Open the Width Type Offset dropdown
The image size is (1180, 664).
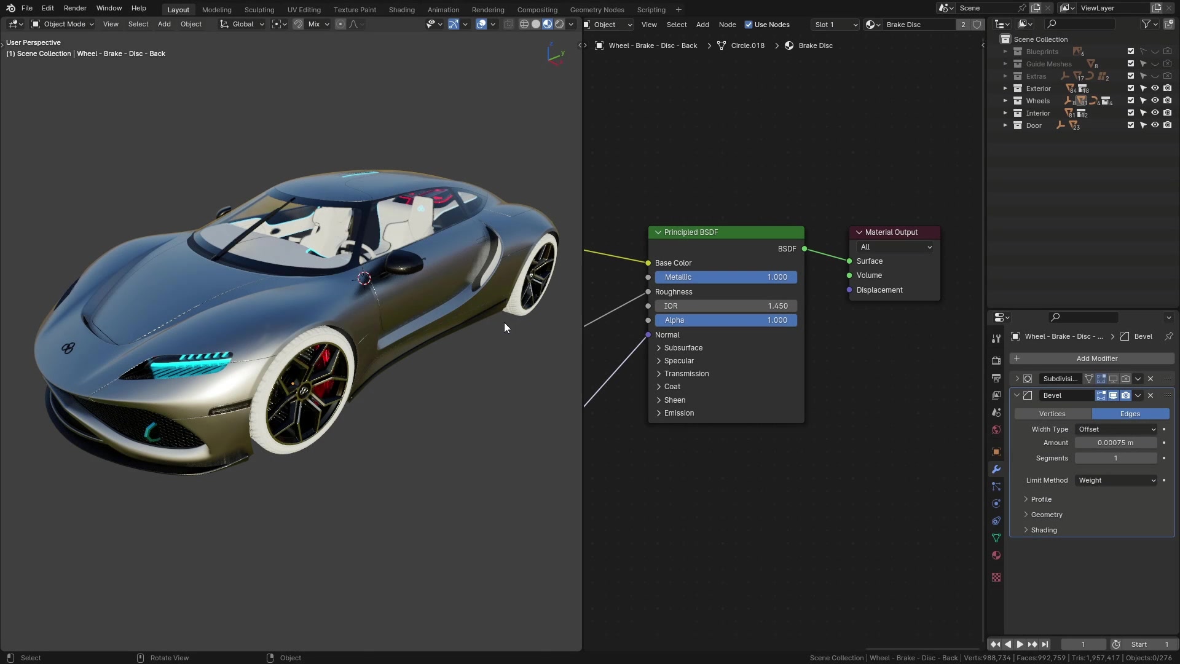click(1116, 429)
